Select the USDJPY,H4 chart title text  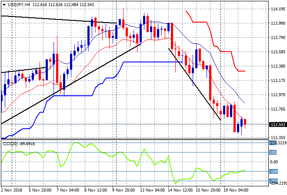pos(19,5)
